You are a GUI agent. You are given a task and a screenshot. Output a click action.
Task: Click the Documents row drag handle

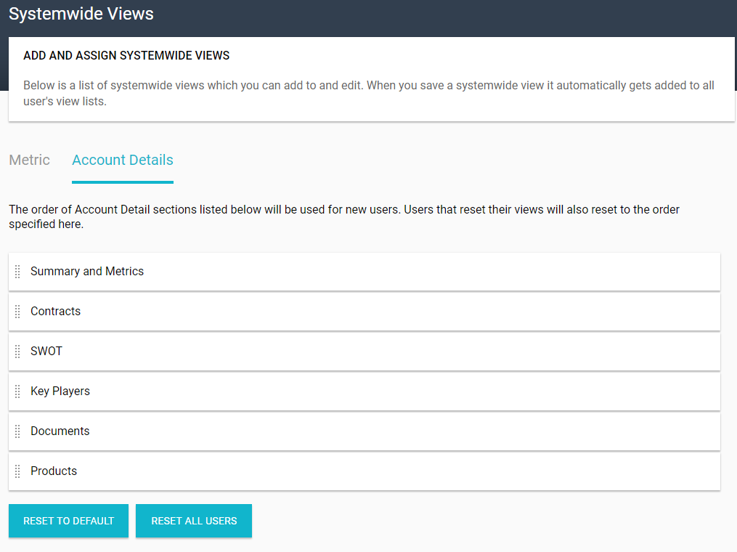[18, 431]
